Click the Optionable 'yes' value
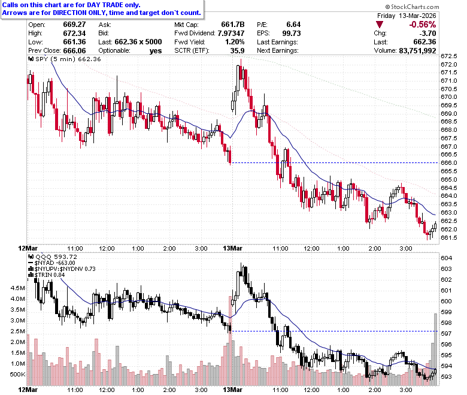 tap(156, 51)
